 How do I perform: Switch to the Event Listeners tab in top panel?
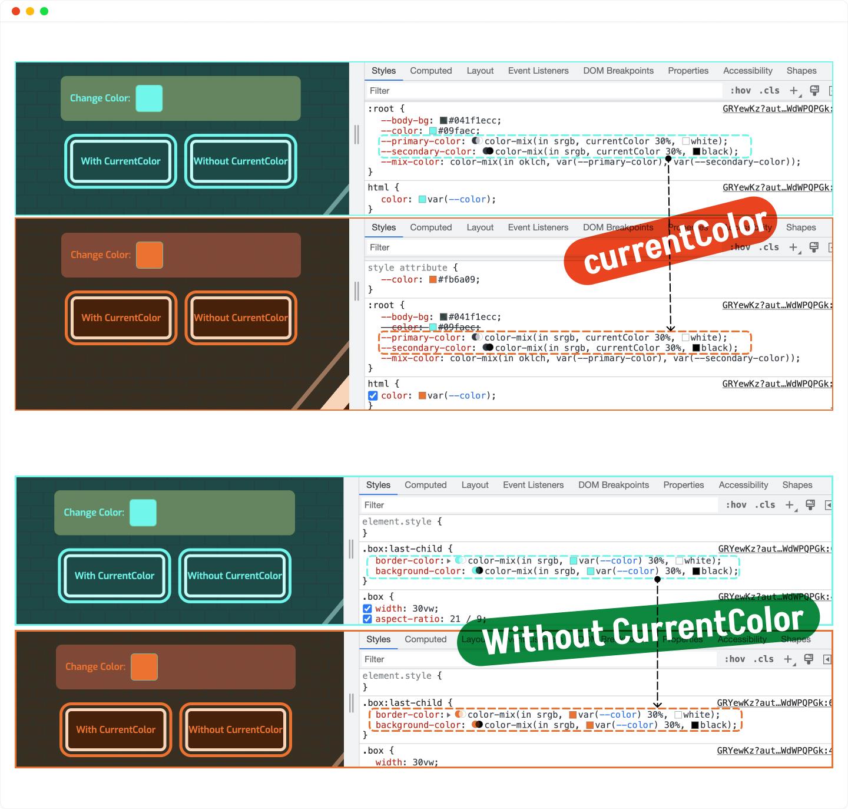click(x=538, y=71)
